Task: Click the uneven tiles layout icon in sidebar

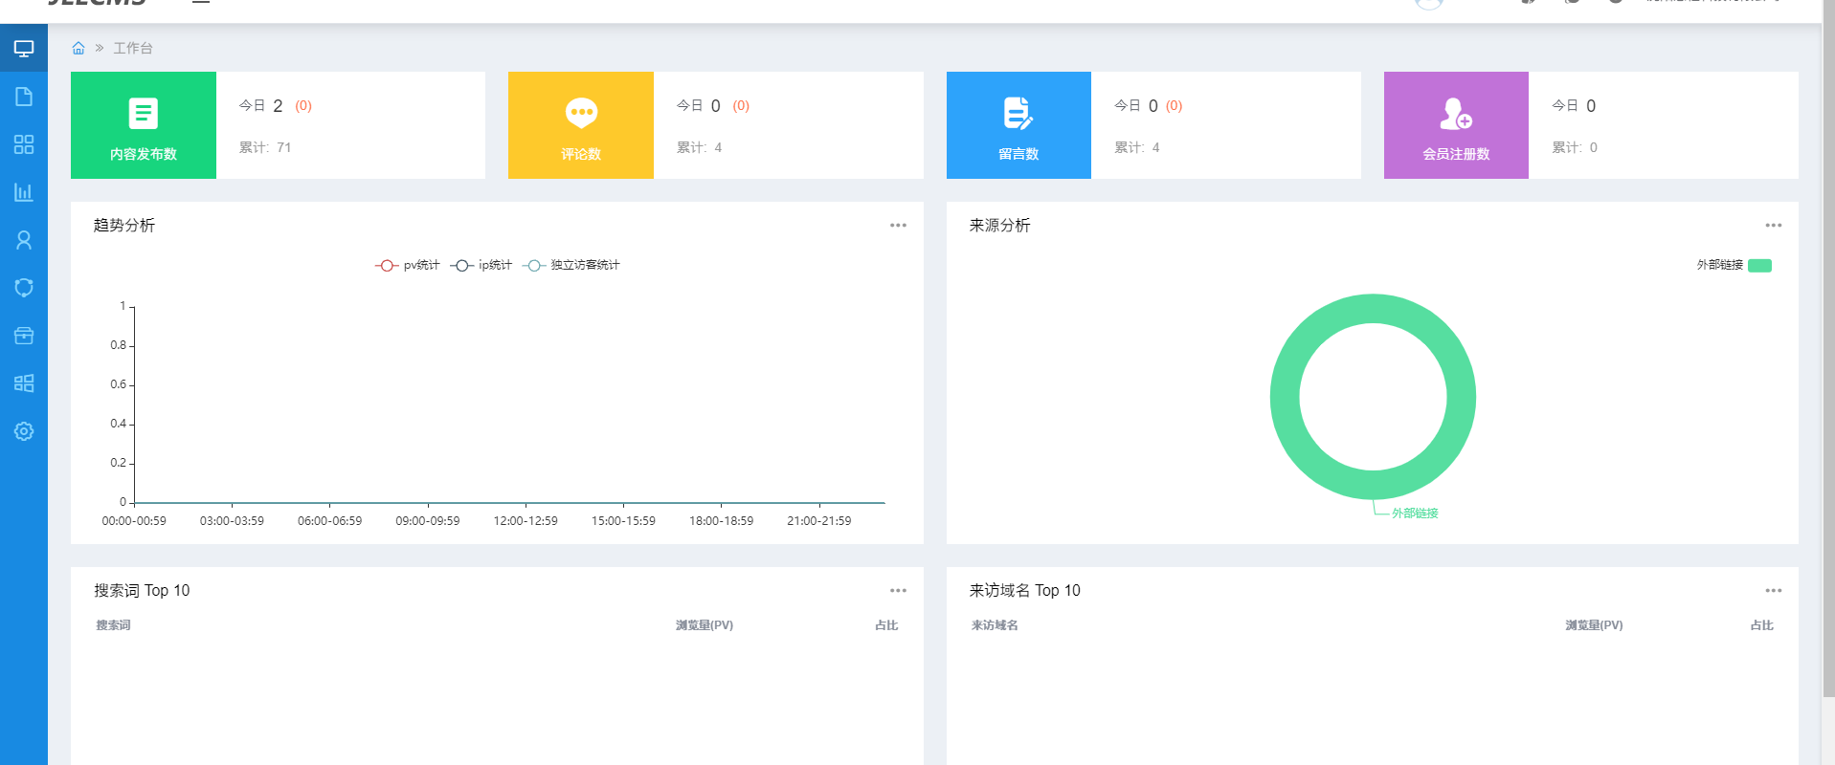Action: click(x=24, y=383)
